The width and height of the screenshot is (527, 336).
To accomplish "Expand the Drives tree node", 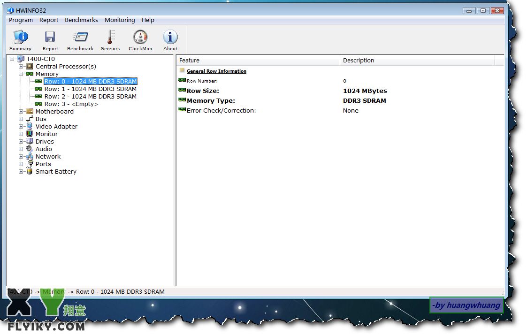I will (x=21, y=141).
